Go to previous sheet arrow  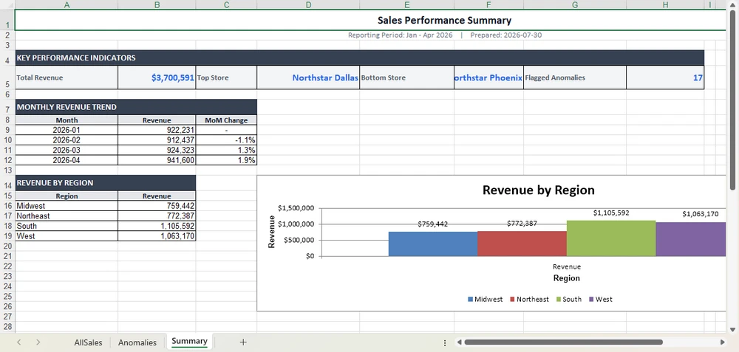coord(19,342)
